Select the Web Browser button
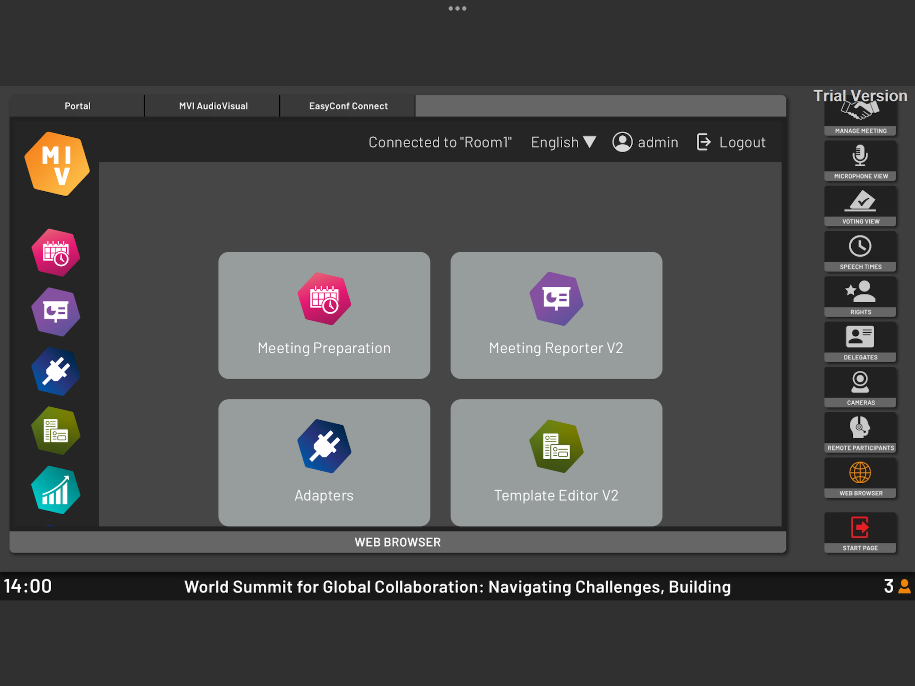 coord(860,478)
